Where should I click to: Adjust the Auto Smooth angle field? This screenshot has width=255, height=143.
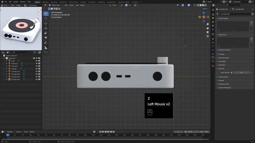coord(242,72)
